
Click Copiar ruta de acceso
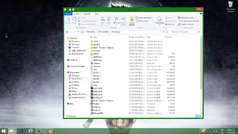(88, 21)
